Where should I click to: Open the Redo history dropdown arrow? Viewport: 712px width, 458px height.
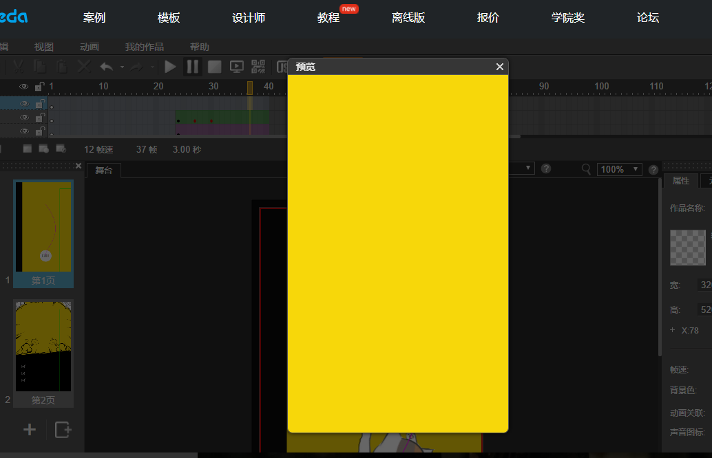[152, 67]
